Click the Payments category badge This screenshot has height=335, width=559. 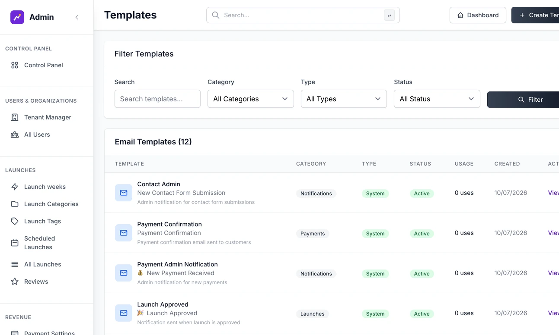(313, 234)
